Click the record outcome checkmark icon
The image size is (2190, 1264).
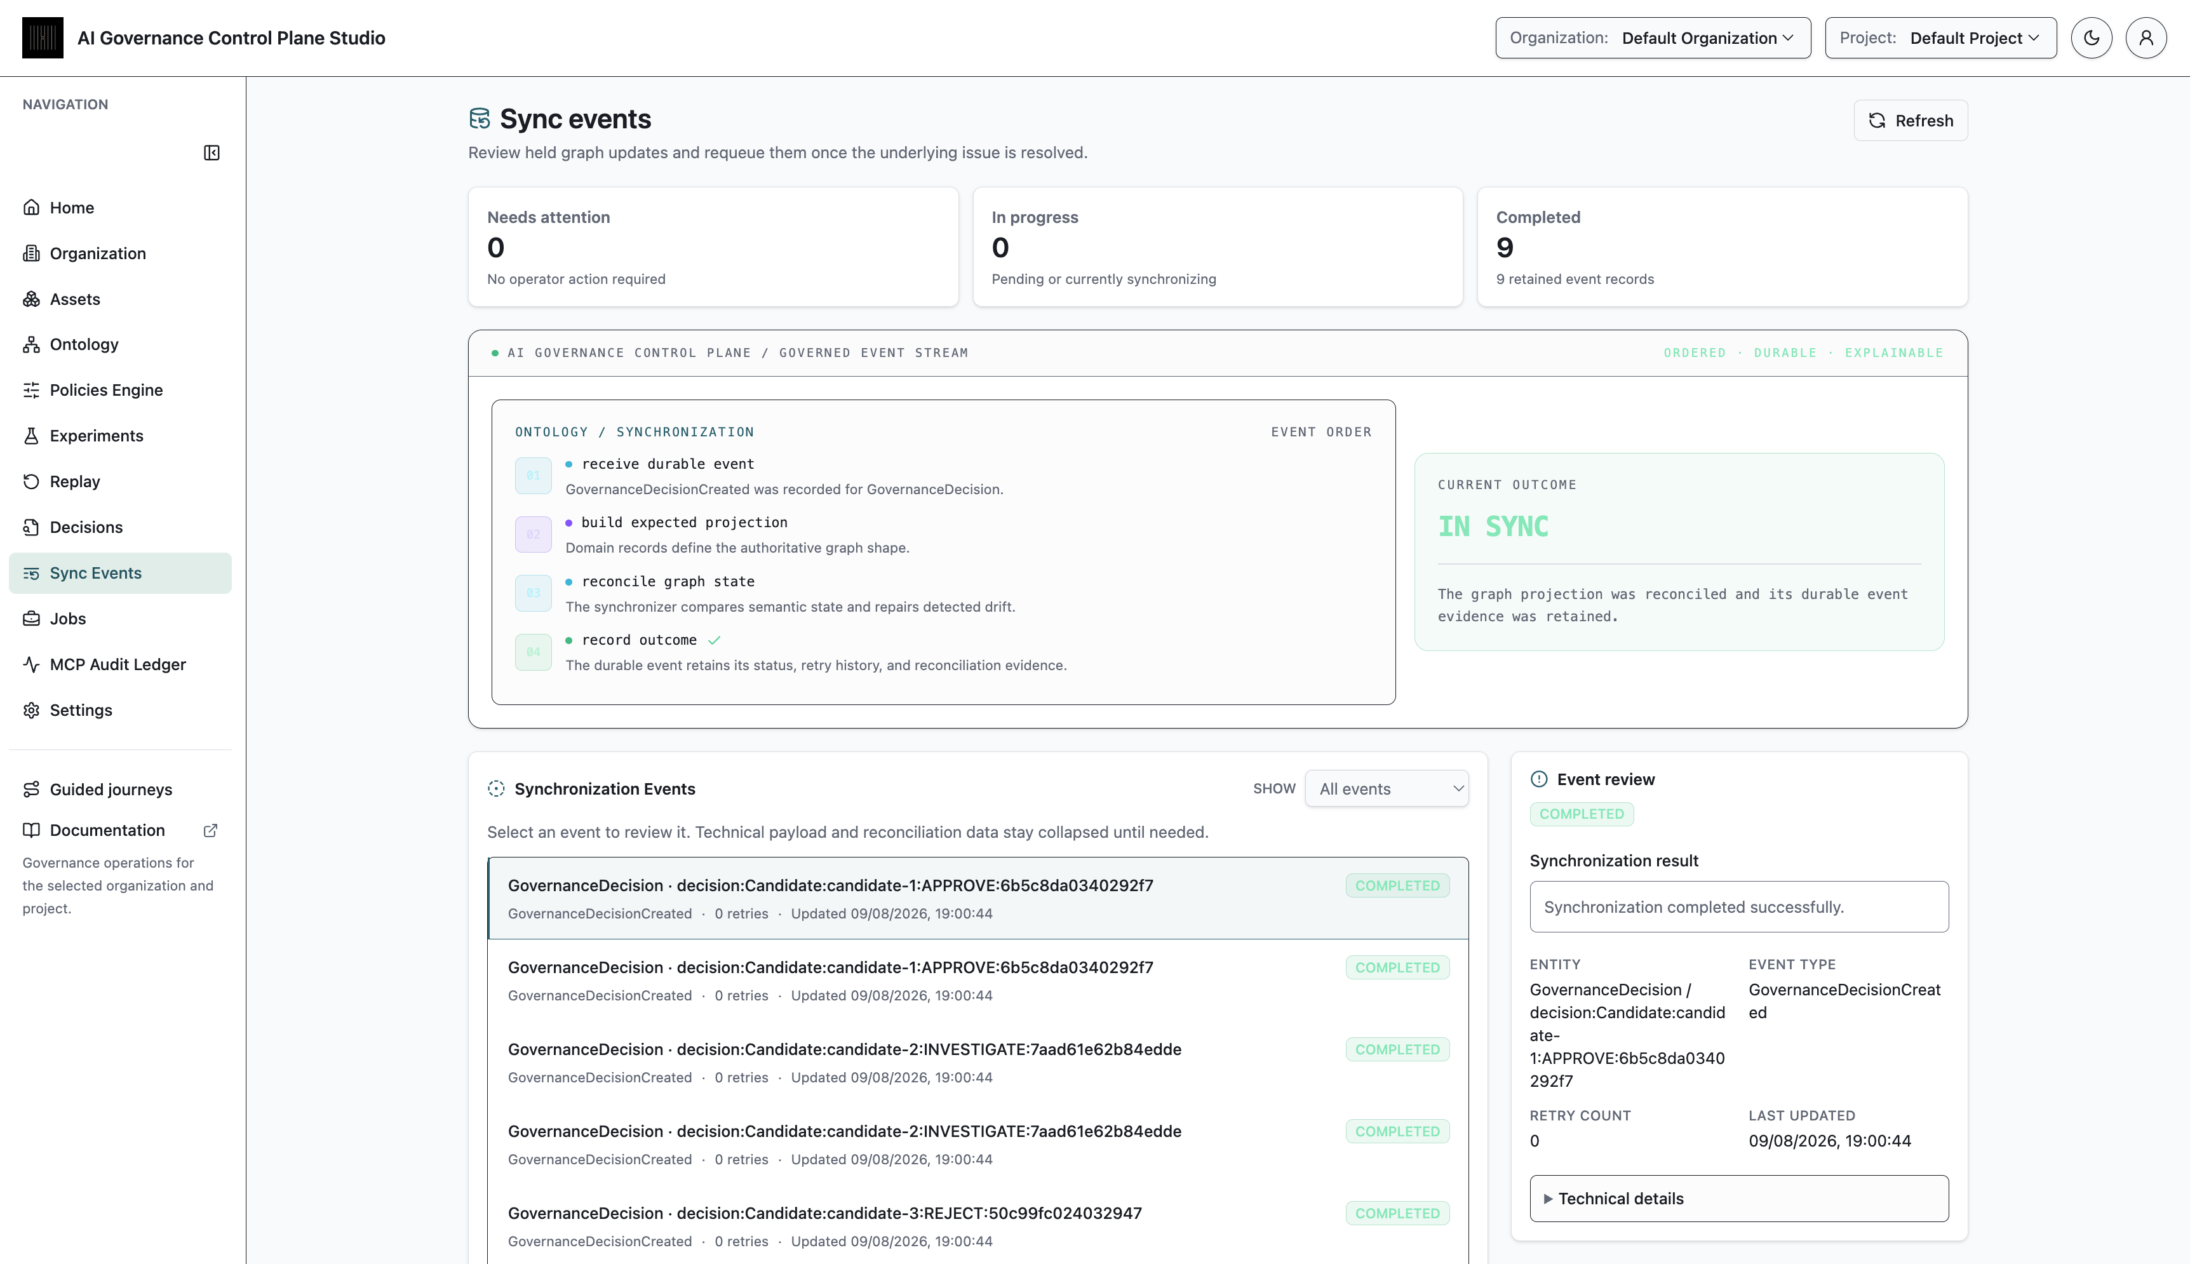point(715,641)
